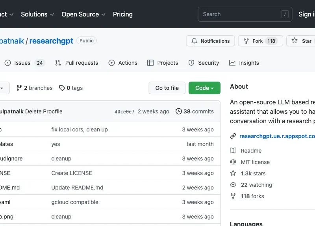View the 38 commits history
315x226 pixels.
click(x=195, y=111)
